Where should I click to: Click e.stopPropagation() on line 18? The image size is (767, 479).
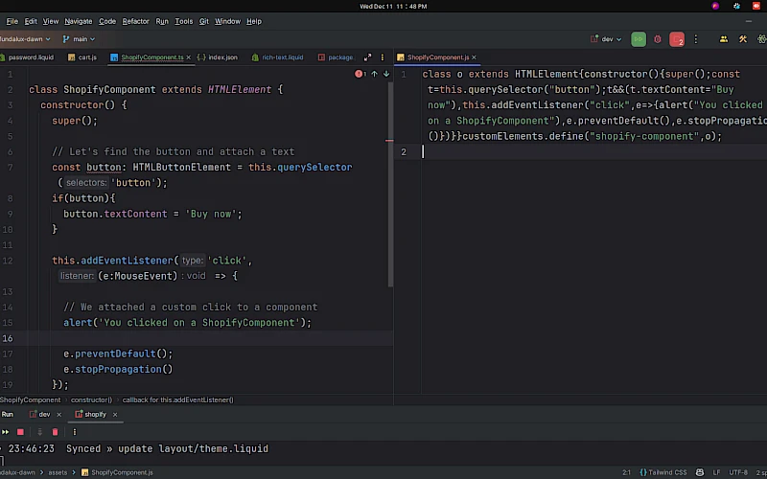click(x=118, y=369)
